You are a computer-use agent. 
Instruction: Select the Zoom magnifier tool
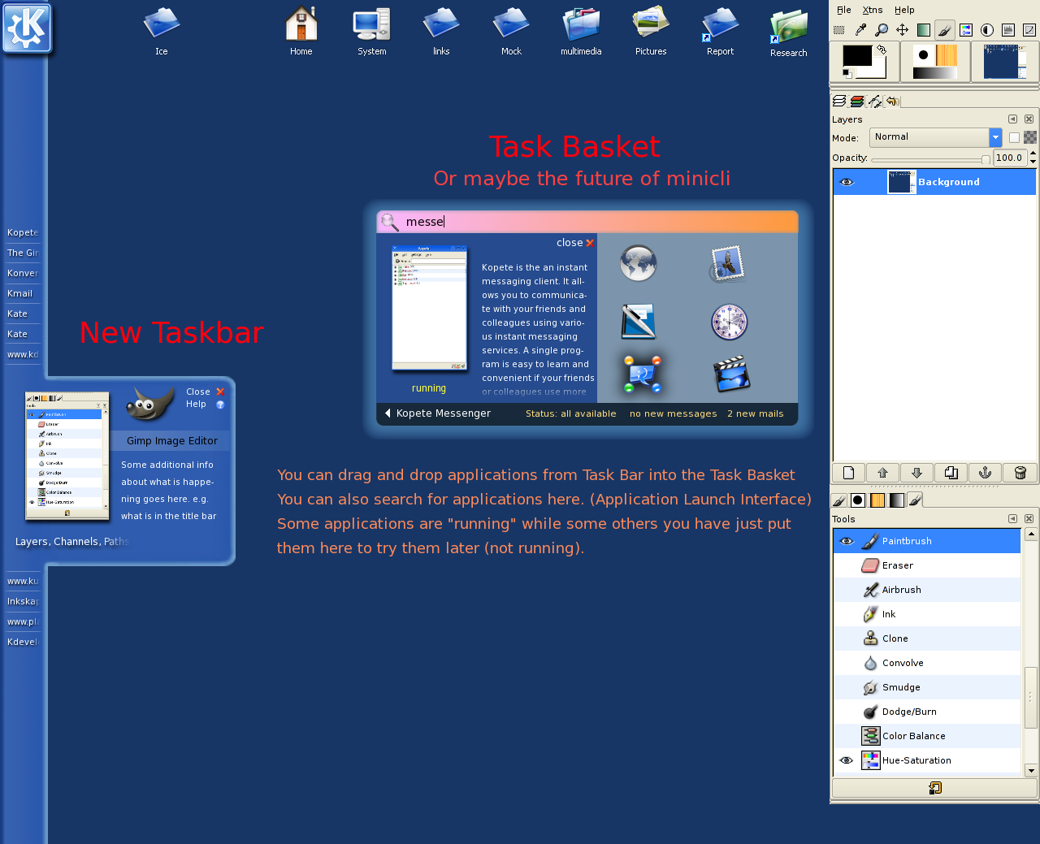coord(882,30)
